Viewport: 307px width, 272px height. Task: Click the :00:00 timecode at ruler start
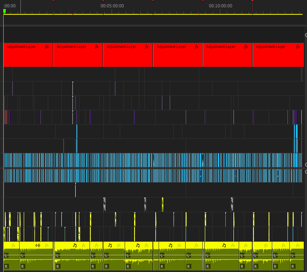point(9,6)
